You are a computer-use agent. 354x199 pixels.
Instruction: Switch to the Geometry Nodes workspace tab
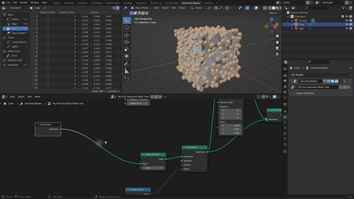[191, 3]
